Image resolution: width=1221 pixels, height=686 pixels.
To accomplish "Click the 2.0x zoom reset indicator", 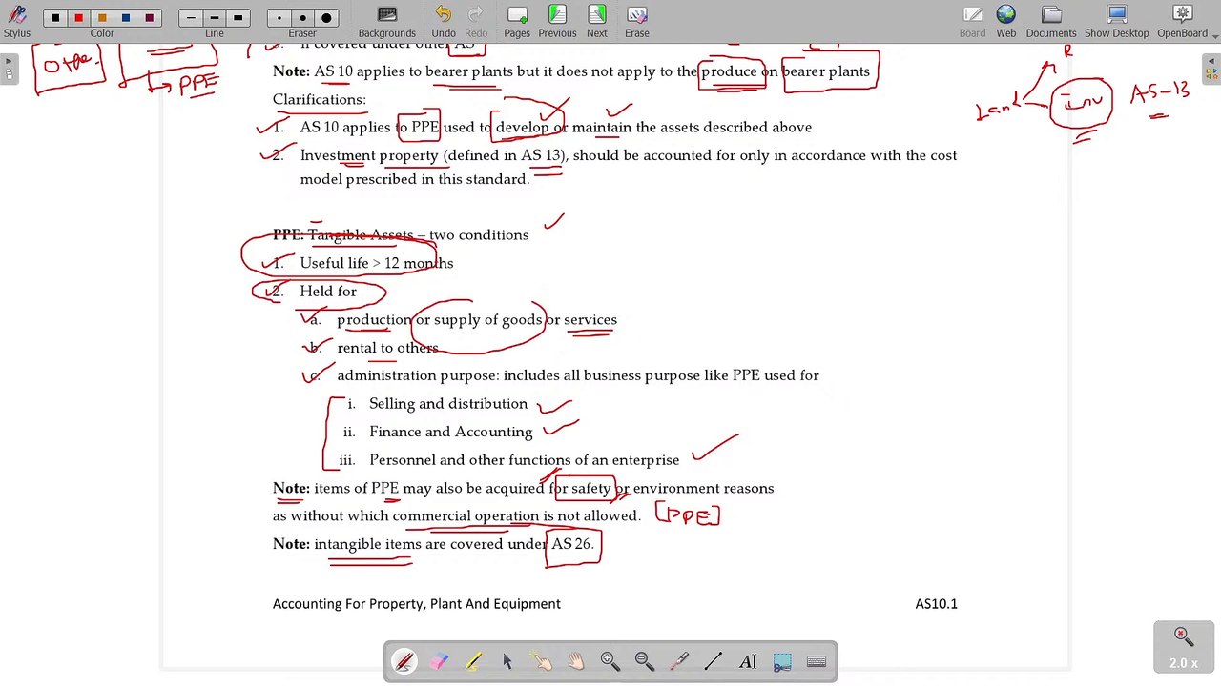I will 1184,648.
